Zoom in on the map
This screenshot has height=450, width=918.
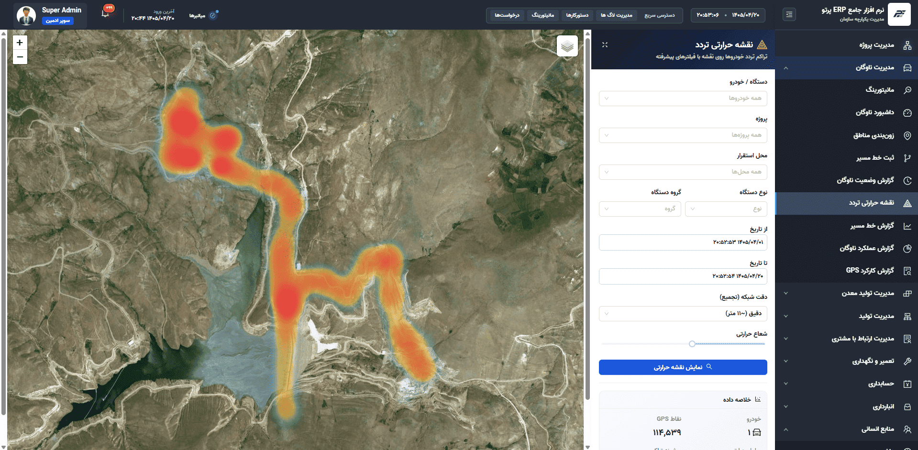[x=20, y=43]
